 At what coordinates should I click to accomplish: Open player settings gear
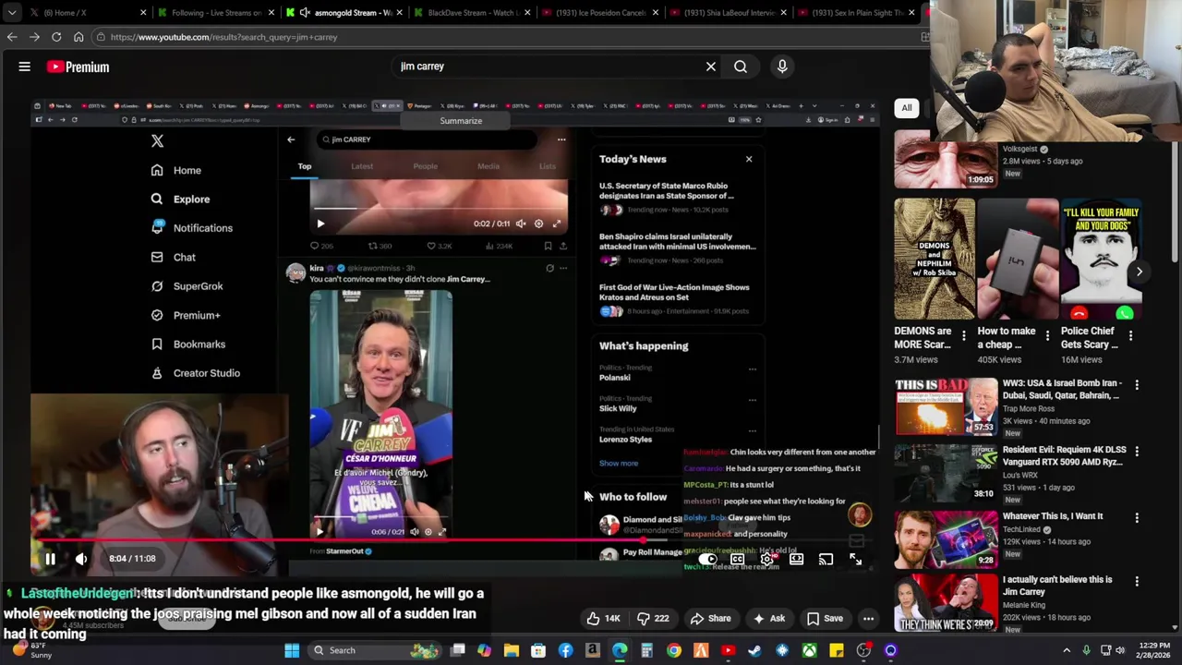[x=766, y=560]
